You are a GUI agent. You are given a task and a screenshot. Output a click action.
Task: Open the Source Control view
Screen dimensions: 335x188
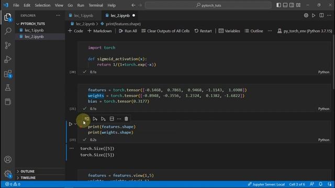coord(8,45)
